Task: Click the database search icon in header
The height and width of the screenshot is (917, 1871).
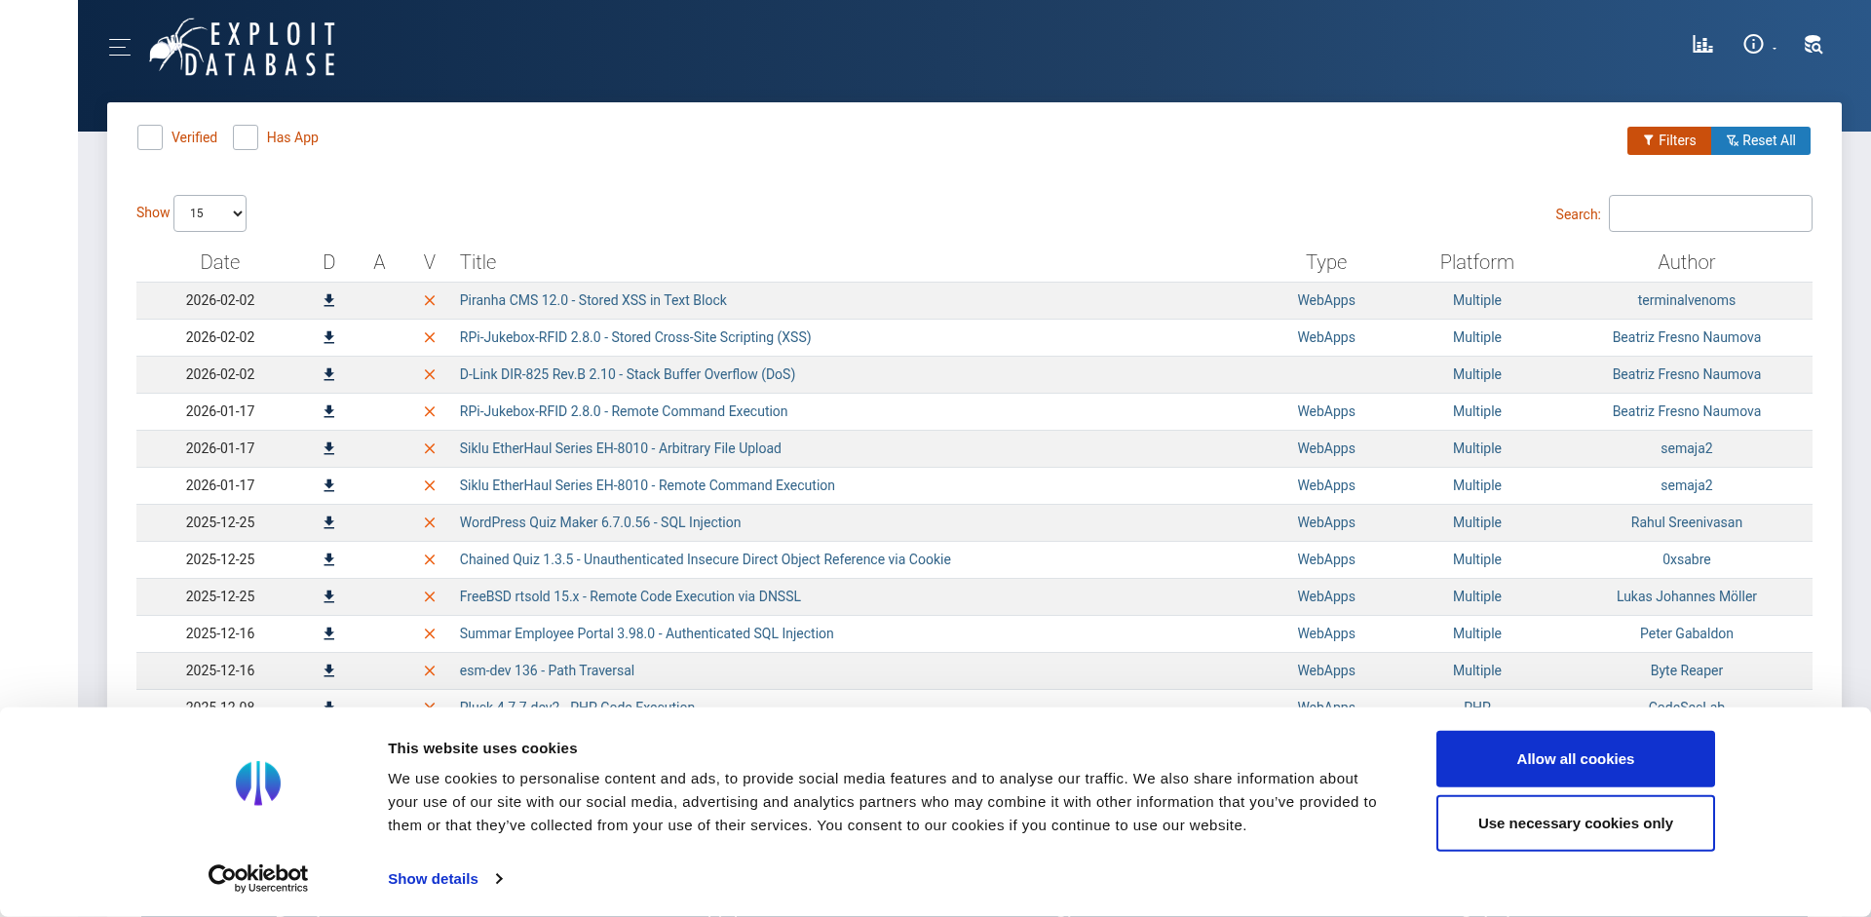Action: click(x=1813, y=45)
